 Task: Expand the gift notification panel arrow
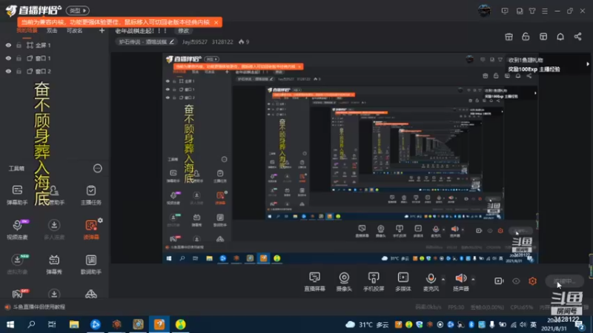click(588, 64)
